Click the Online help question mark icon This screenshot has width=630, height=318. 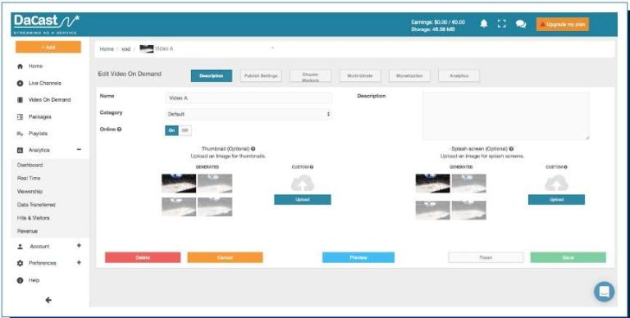119,129
